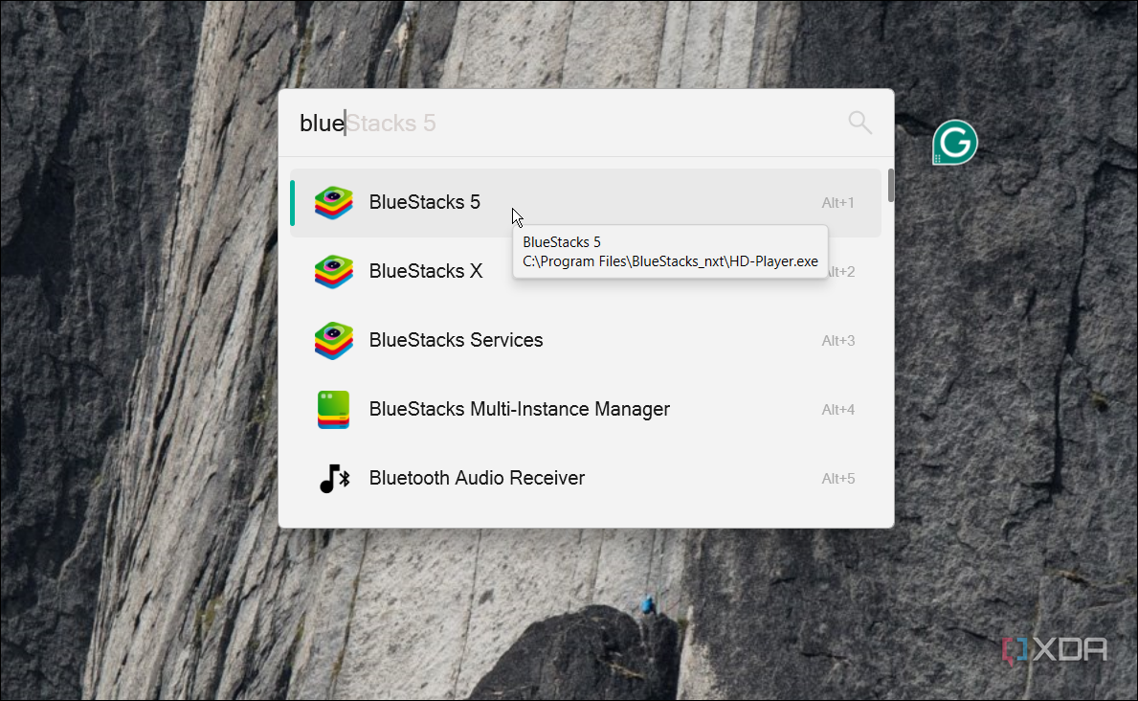Open the BlueStacks X result entry
Image resolution: width=1138 pixels, height=701 pixels.
coord(425,271)
